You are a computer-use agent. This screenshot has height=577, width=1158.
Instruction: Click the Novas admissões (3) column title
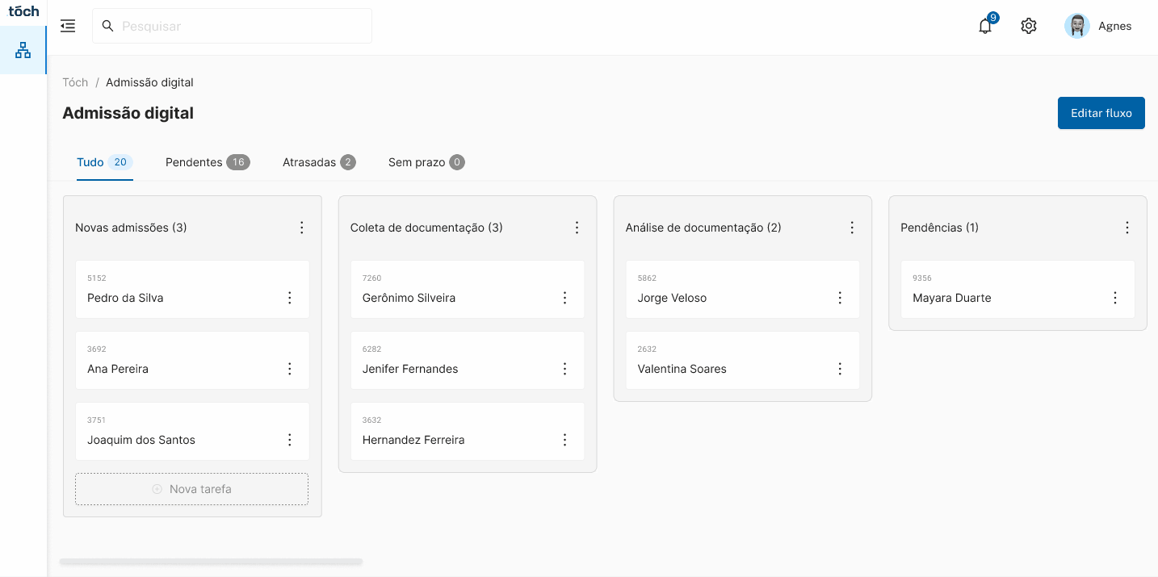pyautogui.click(x=131, y=228)
